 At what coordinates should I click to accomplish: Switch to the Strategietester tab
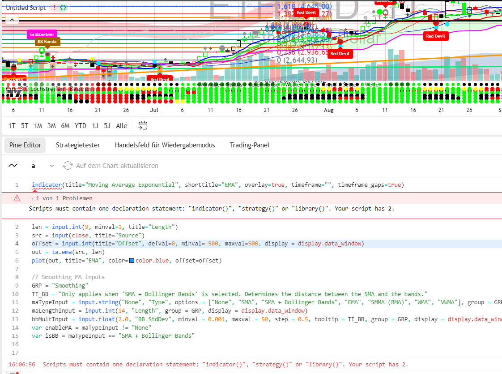point(78,145)
